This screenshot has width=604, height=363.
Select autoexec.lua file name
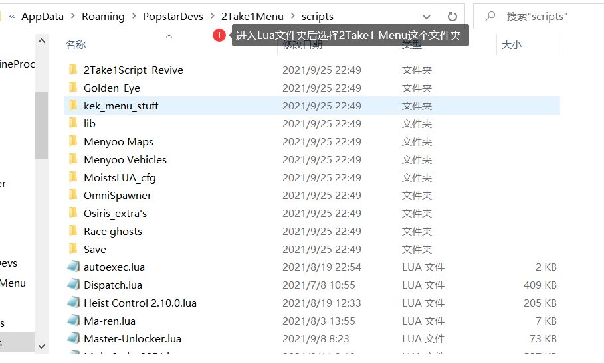[x=114, y=267]
